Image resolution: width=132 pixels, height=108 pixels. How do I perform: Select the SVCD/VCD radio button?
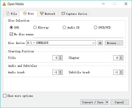coord(95,27)
